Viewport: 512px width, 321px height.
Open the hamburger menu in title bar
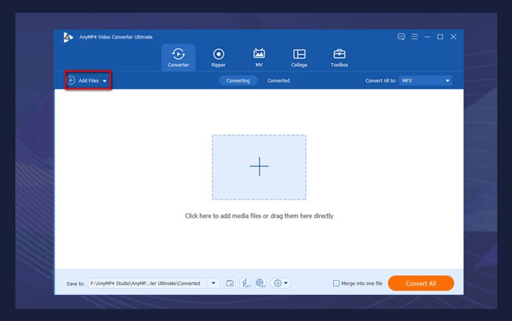[x=415, y=37]
